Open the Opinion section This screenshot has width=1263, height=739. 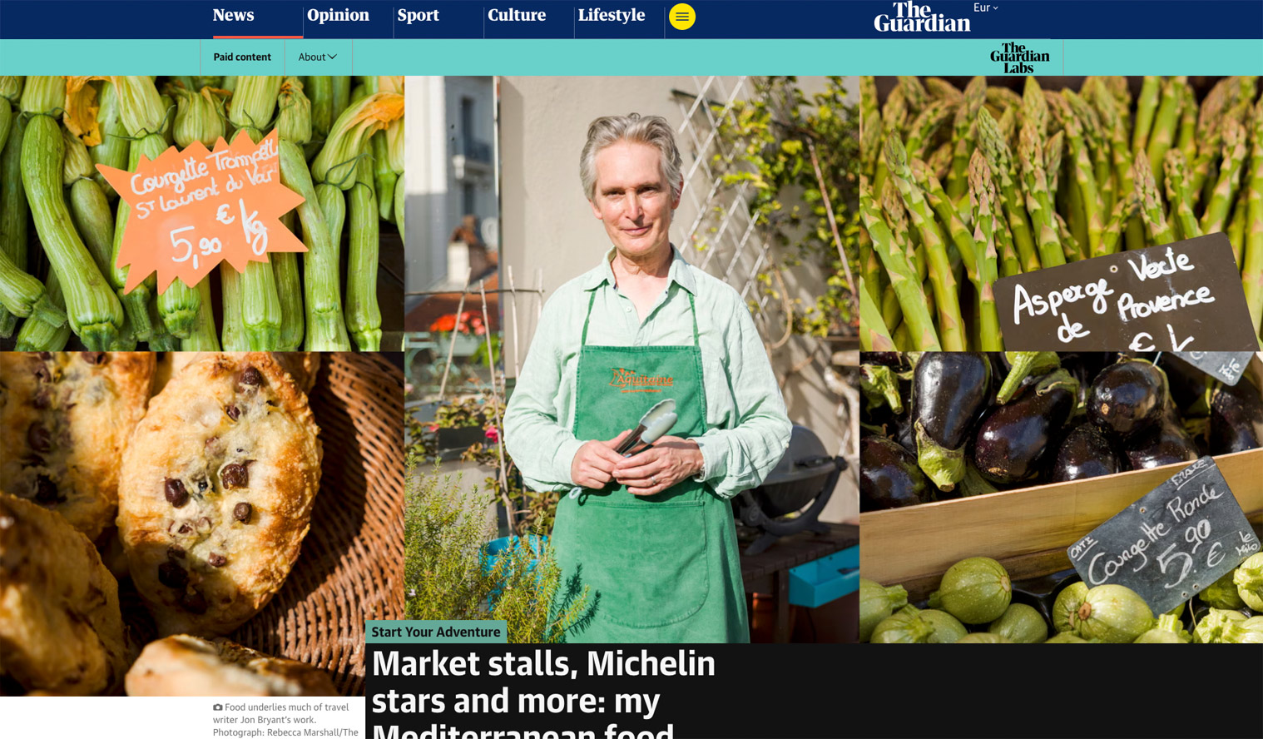click(x=338, y=15)
